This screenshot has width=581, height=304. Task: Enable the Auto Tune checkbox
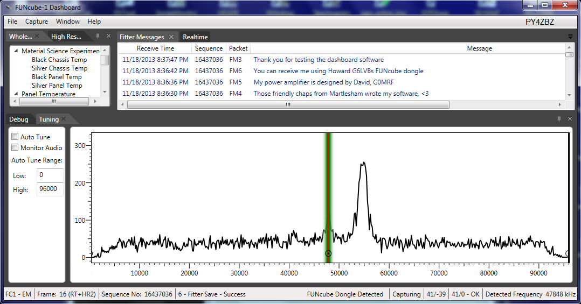point(15,137)
